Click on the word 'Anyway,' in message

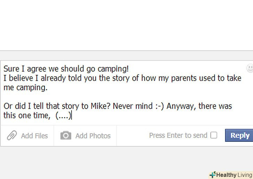[x=181, y=106]
